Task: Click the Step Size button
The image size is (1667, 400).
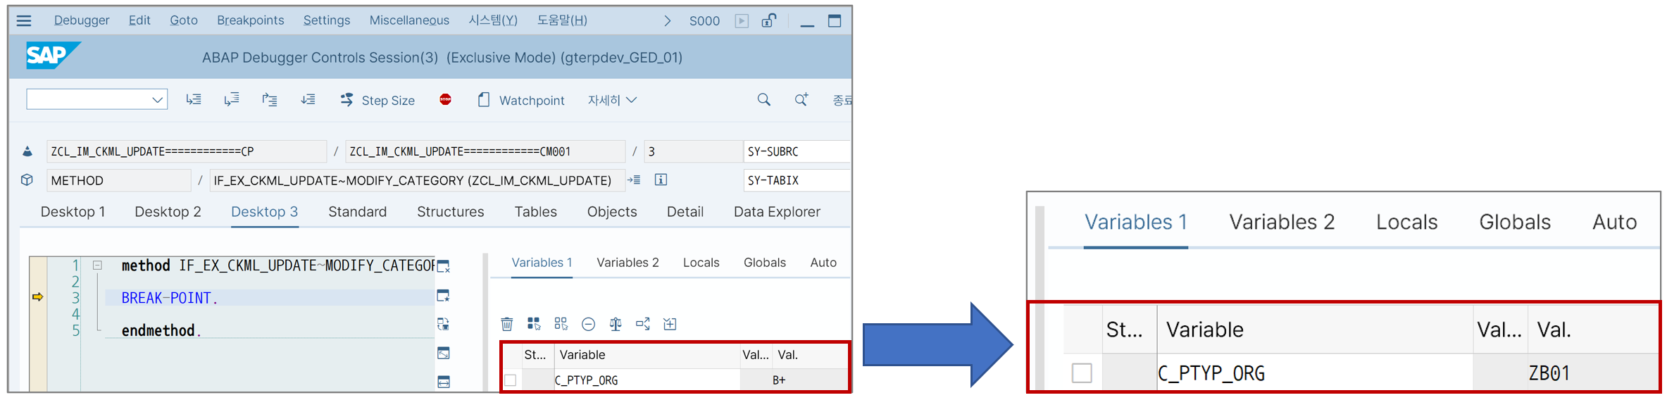Action: point(377,100)
